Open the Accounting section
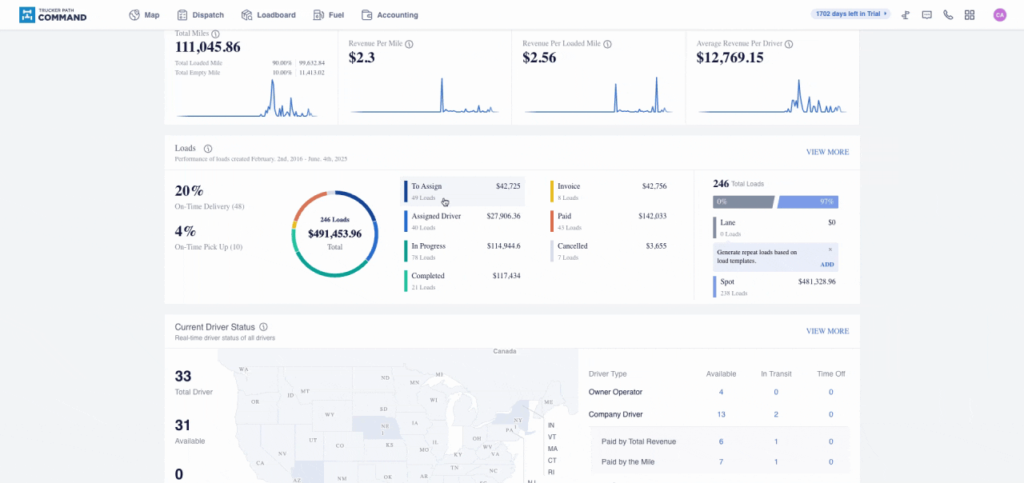 tap(390, 15)
